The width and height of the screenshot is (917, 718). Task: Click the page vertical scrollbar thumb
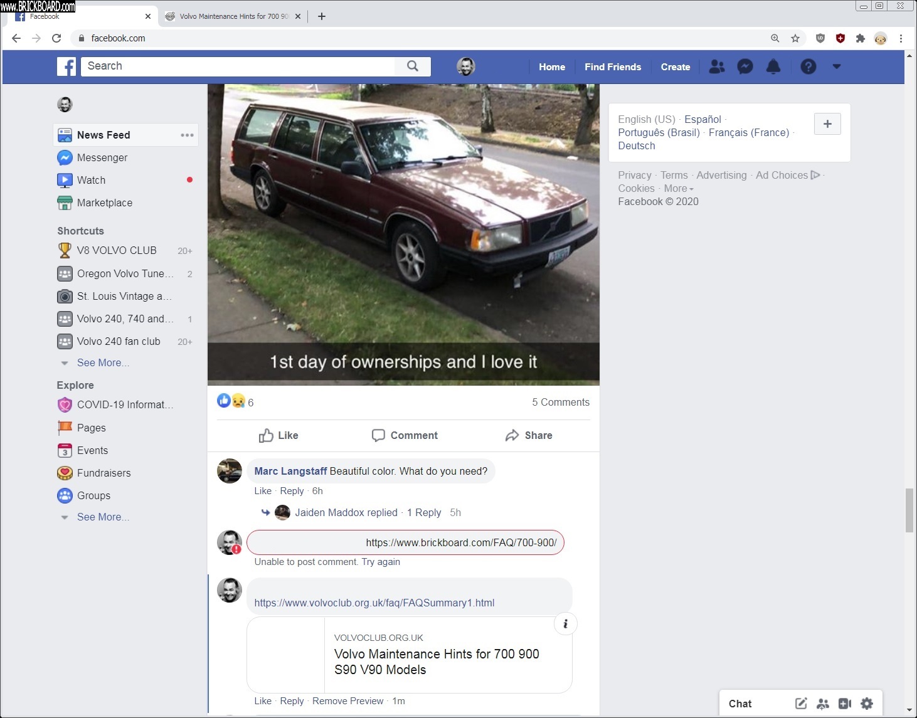pyautogui.click(x=909, y=510)
